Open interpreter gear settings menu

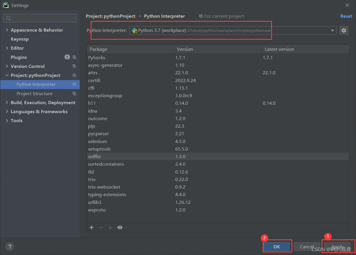tap(344, 30)
